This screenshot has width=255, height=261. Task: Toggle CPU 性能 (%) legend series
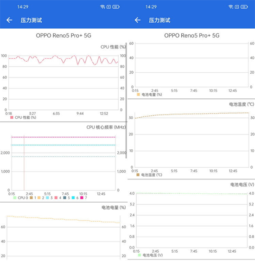tap(23, 117)
